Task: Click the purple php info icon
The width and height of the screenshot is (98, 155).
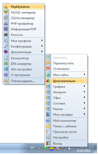Action: [x=6, y=29]
